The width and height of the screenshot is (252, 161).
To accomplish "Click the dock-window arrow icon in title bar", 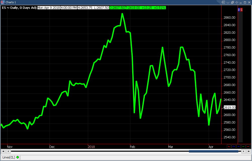I will [x=223, y=2].
